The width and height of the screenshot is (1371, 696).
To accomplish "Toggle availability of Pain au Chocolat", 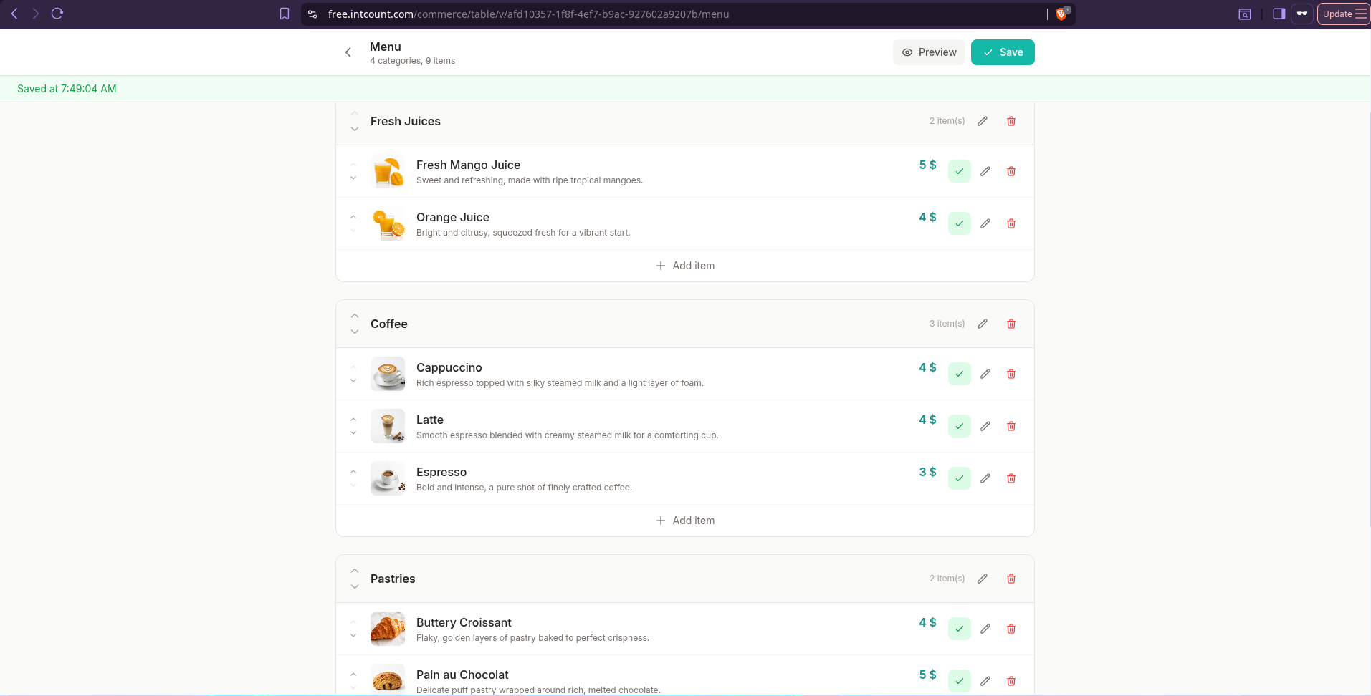I will [x=960, y=681].
